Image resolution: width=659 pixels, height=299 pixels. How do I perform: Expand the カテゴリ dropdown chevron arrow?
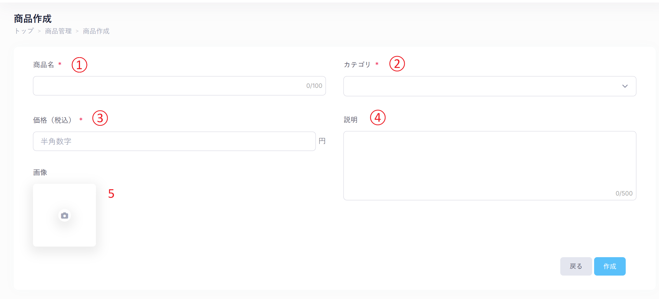click(625, 86)
